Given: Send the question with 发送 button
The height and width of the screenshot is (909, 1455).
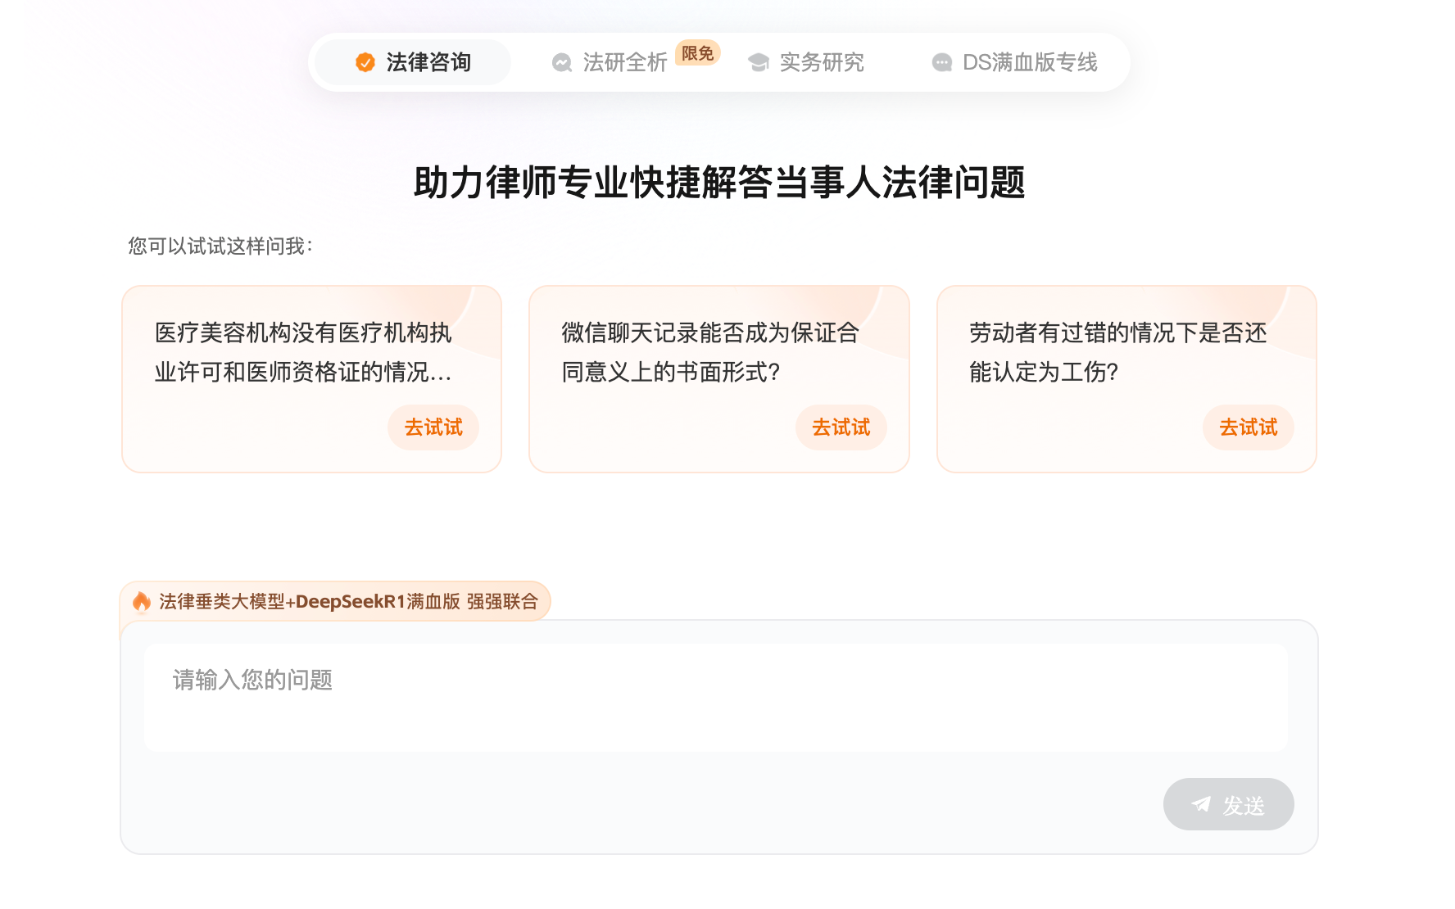Looking at the screenshot, I should [x=1229, y=804].
